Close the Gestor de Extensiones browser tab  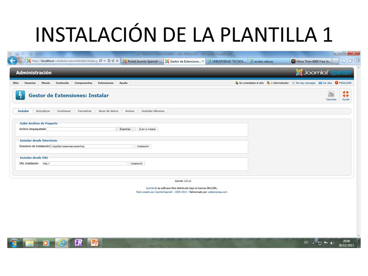pos(203,61)
